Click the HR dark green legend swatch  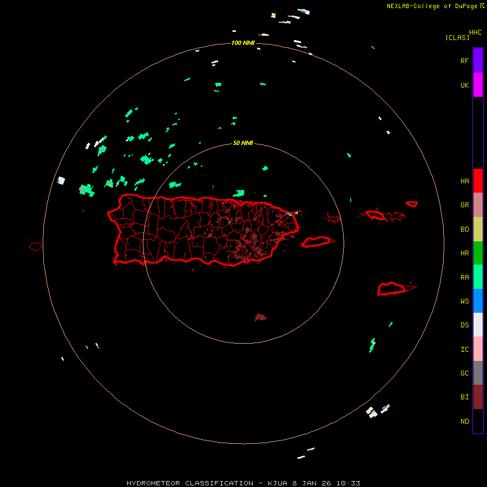[478, 253]
